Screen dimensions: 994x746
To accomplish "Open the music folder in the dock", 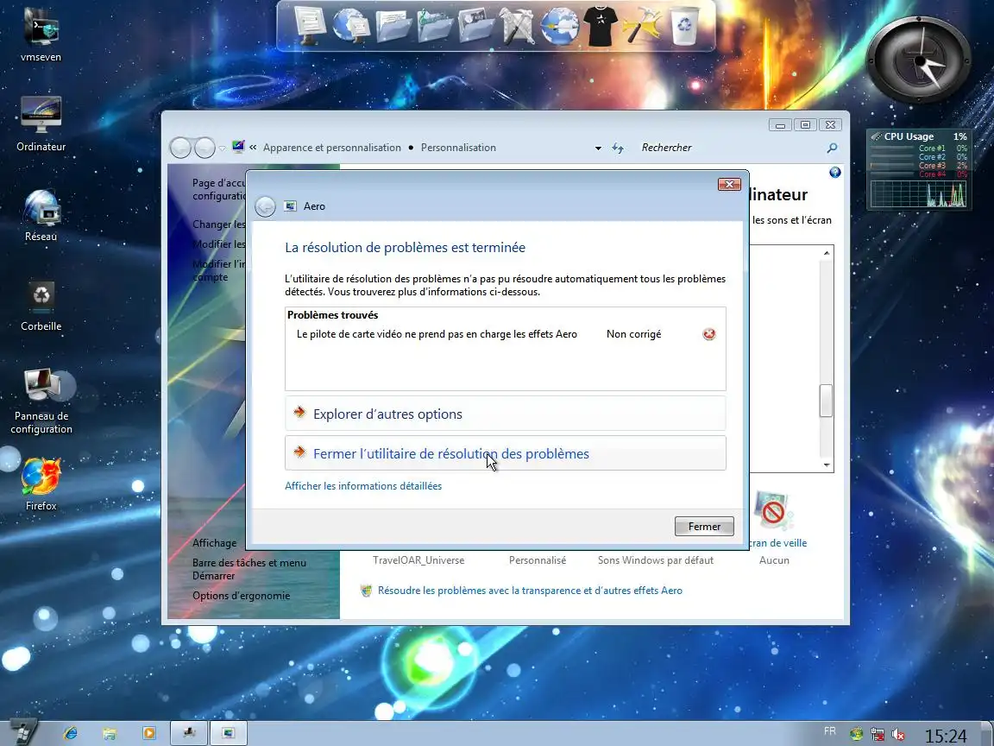I will click(434, 26).
